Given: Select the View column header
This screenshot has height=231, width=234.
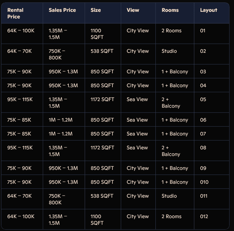Looking at the screenshot, I should [133, 10].
